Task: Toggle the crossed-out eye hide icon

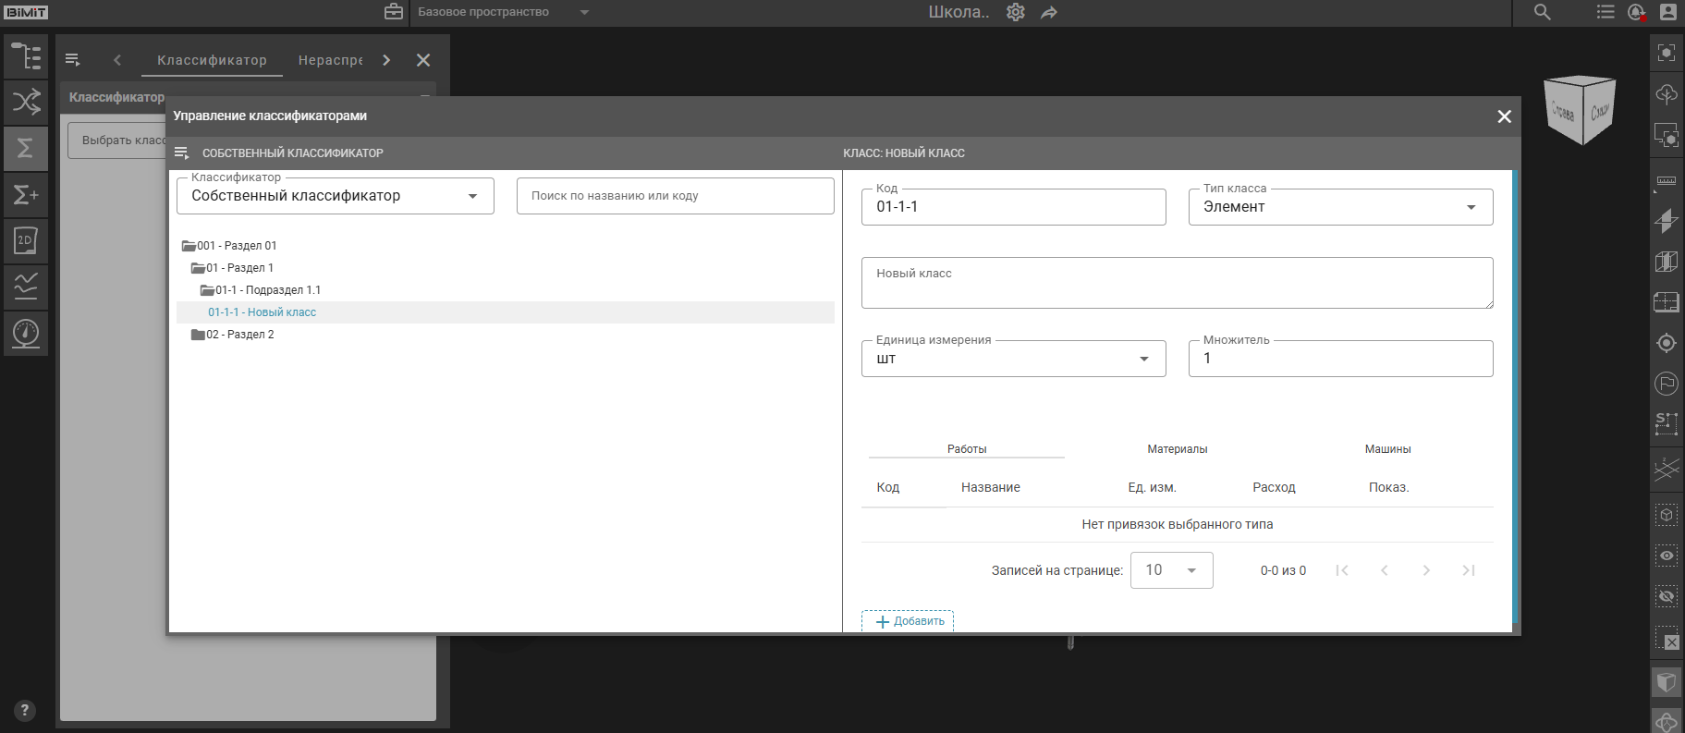Action: point(1666,596)
